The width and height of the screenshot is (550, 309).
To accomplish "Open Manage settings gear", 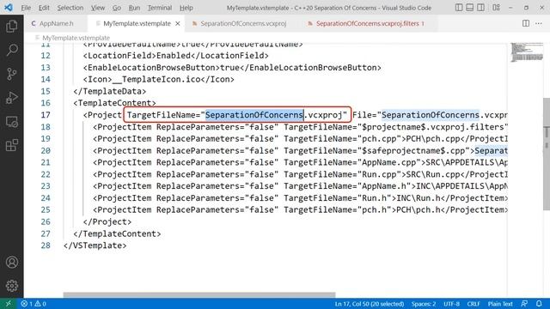I will coord(11,286).
